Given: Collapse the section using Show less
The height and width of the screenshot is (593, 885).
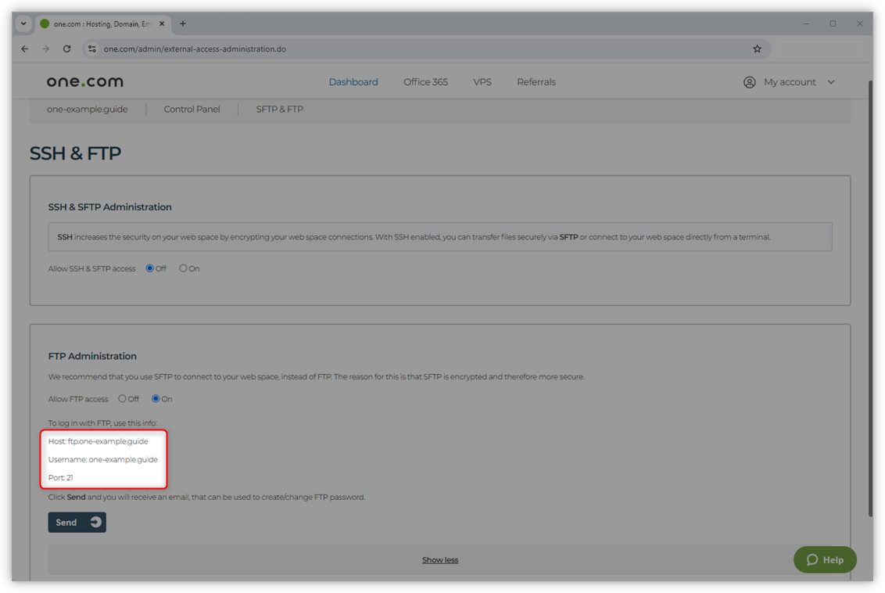Looking at the screenshot, I should [439, 559].
